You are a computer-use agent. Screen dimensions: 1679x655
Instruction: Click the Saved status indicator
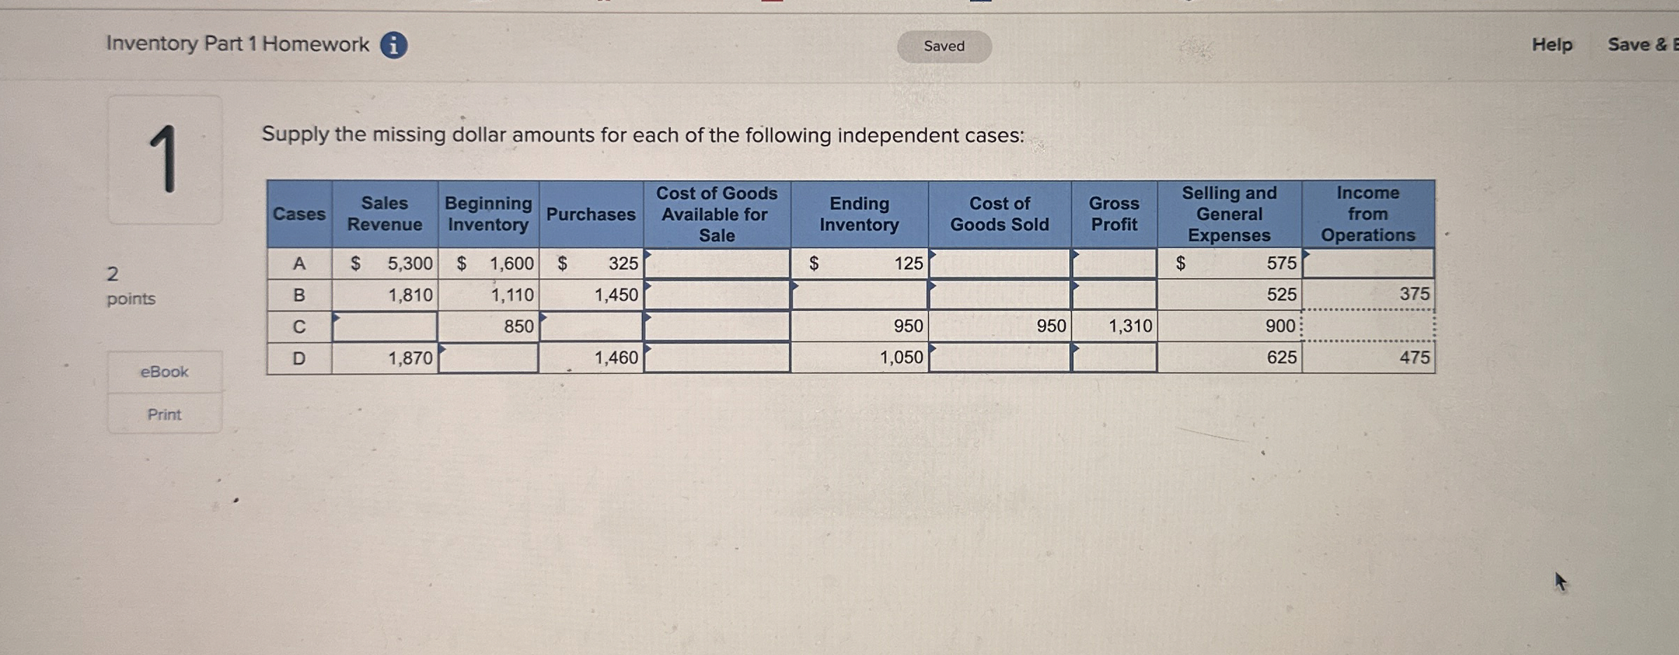pos(944,46)
